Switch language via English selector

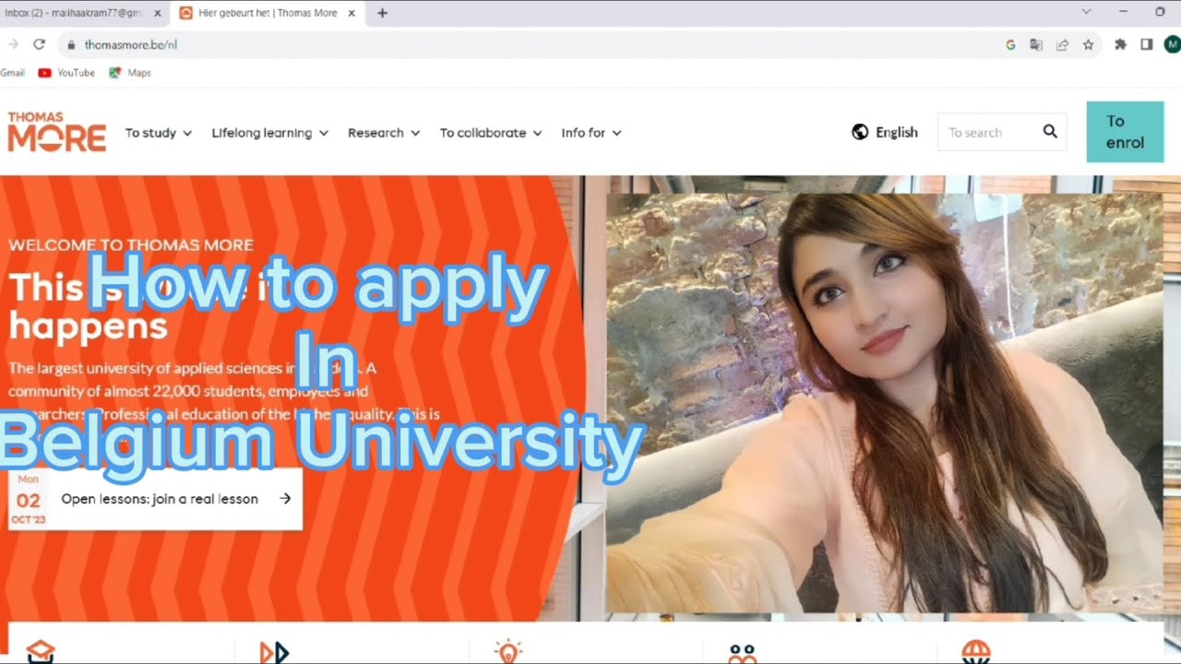point(885,132)
